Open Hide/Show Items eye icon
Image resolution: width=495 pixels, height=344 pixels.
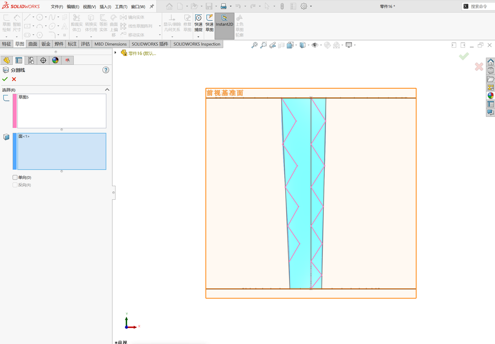[x=315, y=45]
